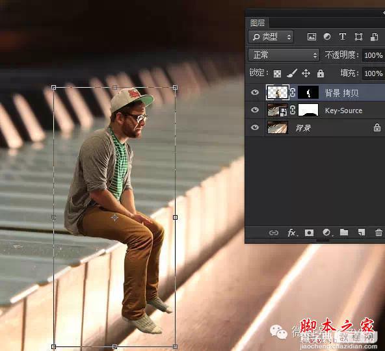The height and width of the screenshot is (351, 385).
Task: Filter layers by adjustment layer icon
Action: point(327,36)
